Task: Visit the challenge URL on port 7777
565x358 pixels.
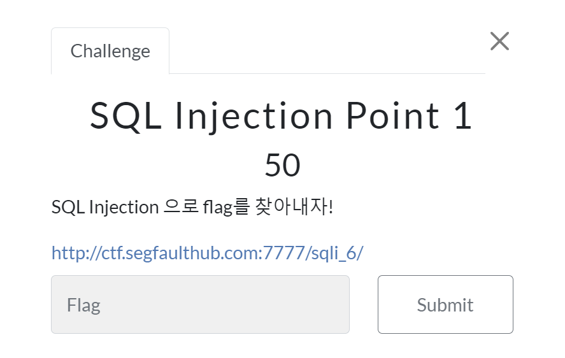Action: (x=207, y=253)
